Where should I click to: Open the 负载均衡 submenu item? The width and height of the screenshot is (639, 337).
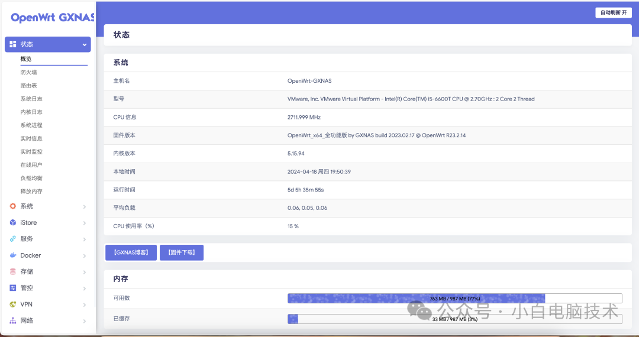pyautogui.click(x=31, y=179)
